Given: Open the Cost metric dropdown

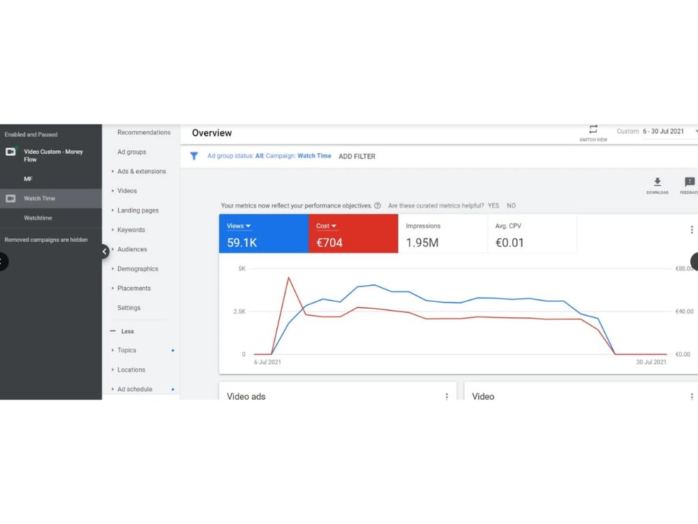Looking at the screenshot, I should click(x=326, y=226).
